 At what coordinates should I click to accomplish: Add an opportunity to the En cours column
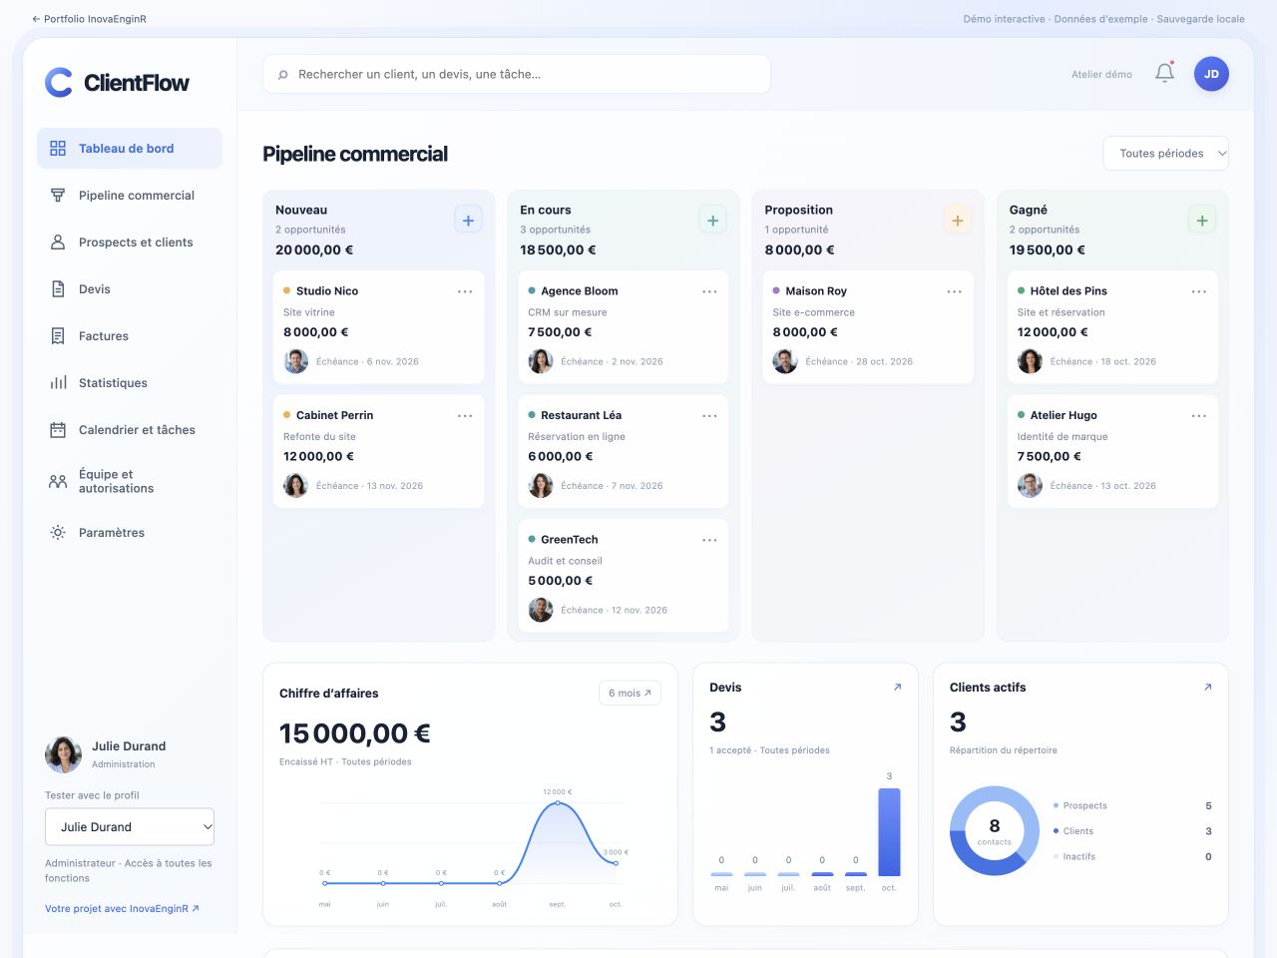point(713,221)
